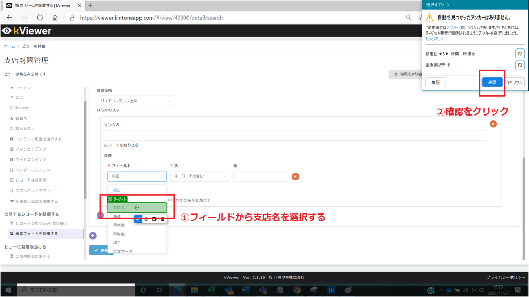Image resolution: width=529 pixels, height=297 pixels.
Task: Select 用紙色 option in the dropdown list
Action: pyautogui.click(x=119, y=225)
